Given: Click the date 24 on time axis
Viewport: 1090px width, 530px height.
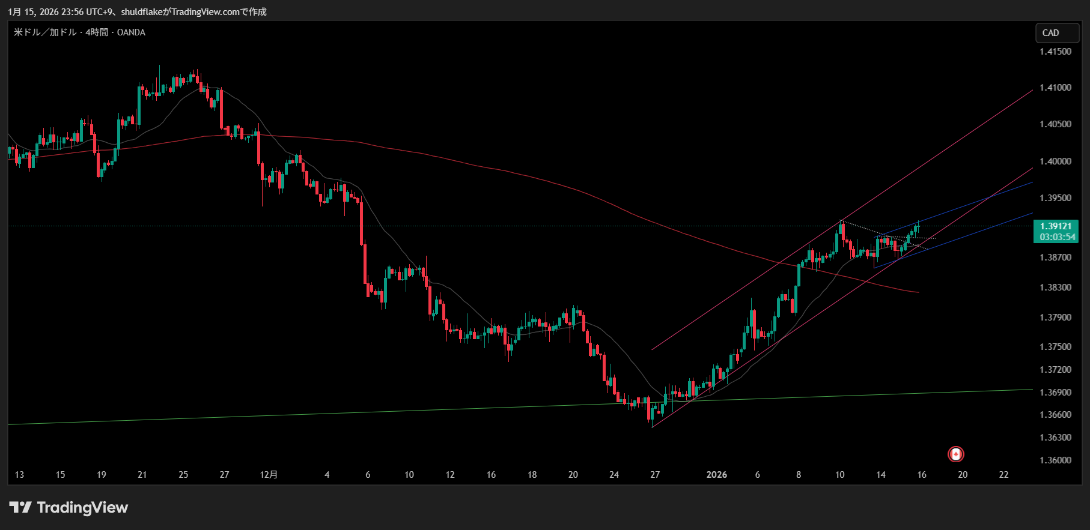Looking at the screenshot, I should coord(614,475).
